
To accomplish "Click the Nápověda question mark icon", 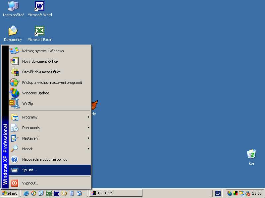I will click(14, 159).
